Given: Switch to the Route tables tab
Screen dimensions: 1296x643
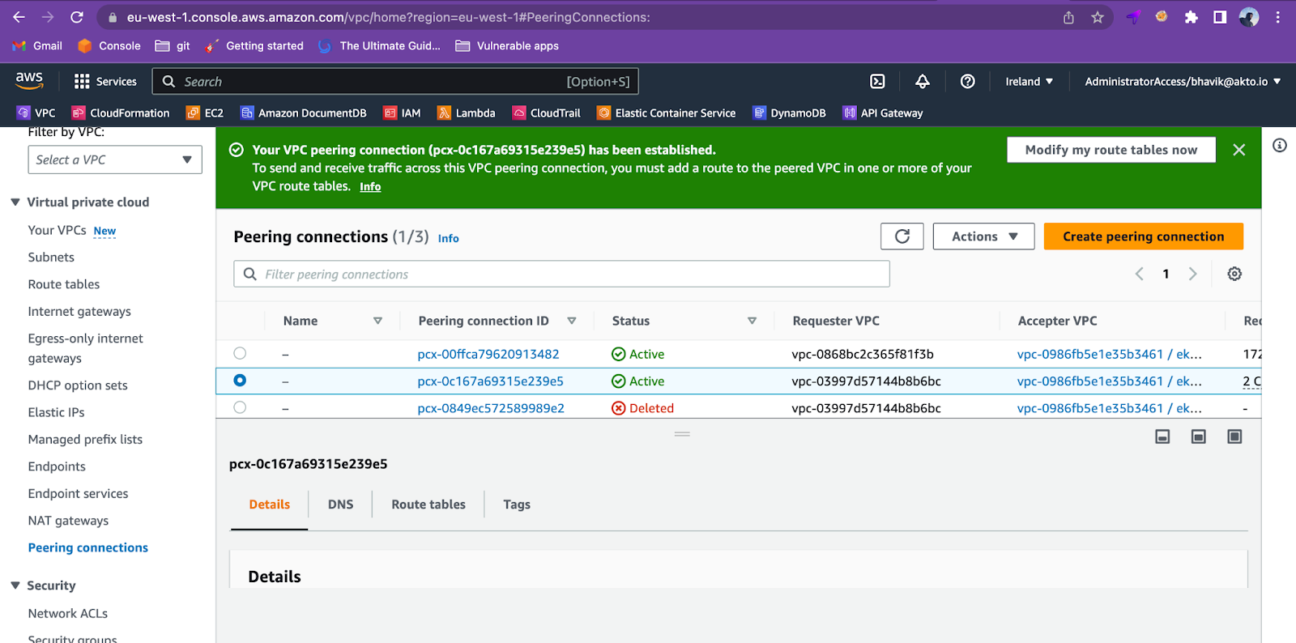Looking at the screenshot, I should (x=428, y=505).
